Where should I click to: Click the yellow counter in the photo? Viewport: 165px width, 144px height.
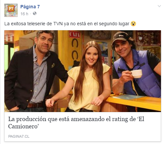tap(133, 102)
